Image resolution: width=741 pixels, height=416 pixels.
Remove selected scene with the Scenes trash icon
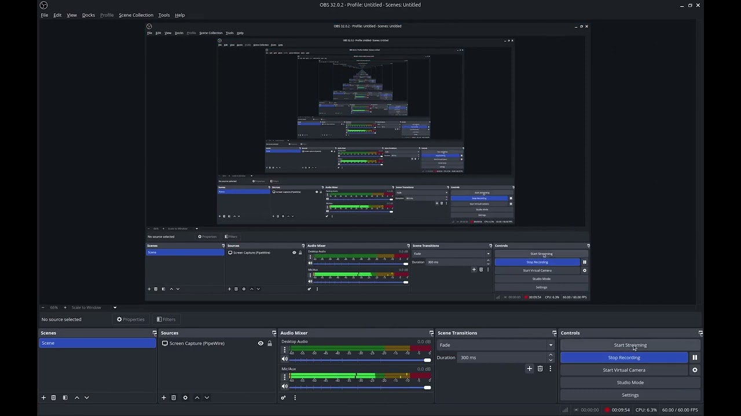coord(53,398)
